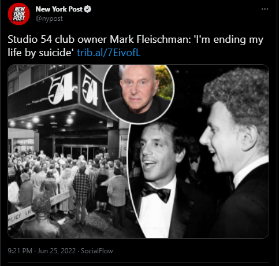Click the tweet text about Mark Fleischman
The height and width of the screenshot is (266, 279).
(135, 46)
